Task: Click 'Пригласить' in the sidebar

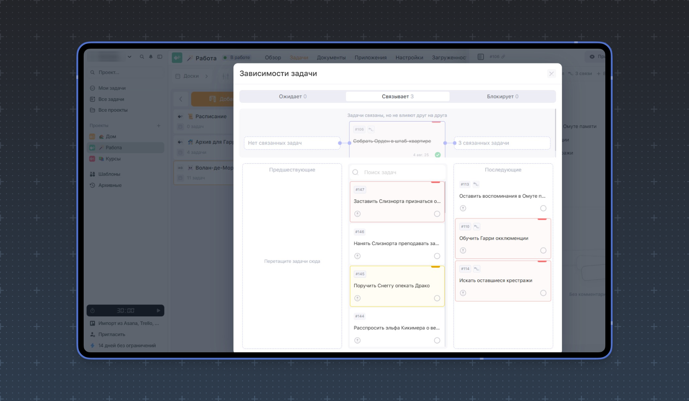Action: click(x=112, y=334)
